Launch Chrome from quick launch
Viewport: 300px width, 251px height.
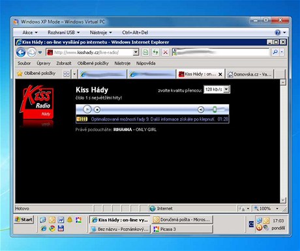click(52, 228)
